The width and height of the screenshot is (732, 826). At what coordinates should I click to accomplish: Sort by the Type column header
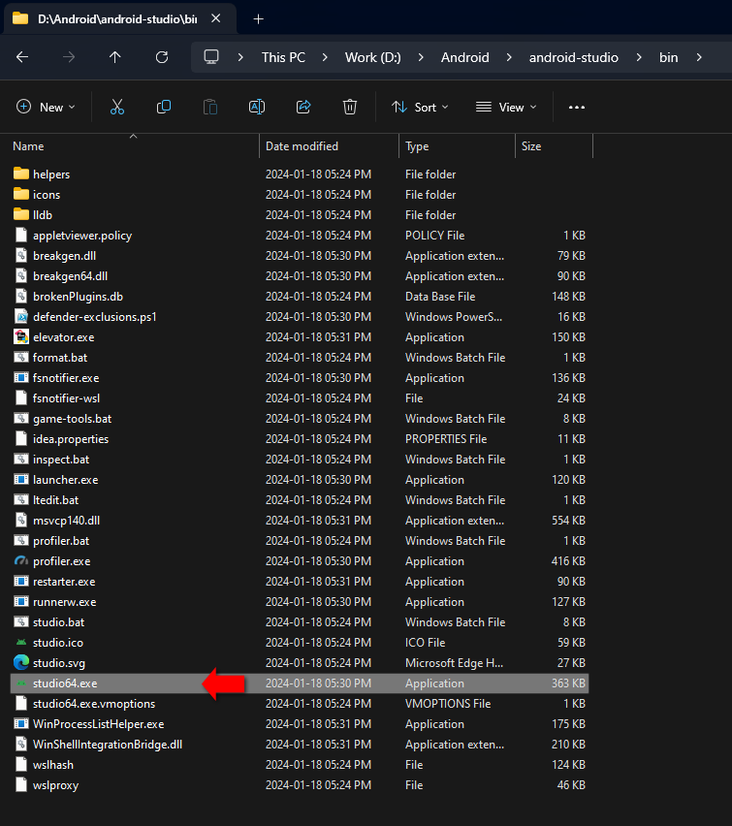(x=417, y=146)
